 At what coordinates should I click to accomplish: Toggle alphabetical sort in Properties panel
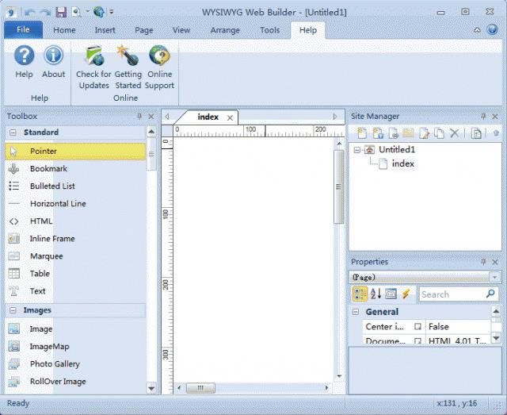click(x=375, y=294)
